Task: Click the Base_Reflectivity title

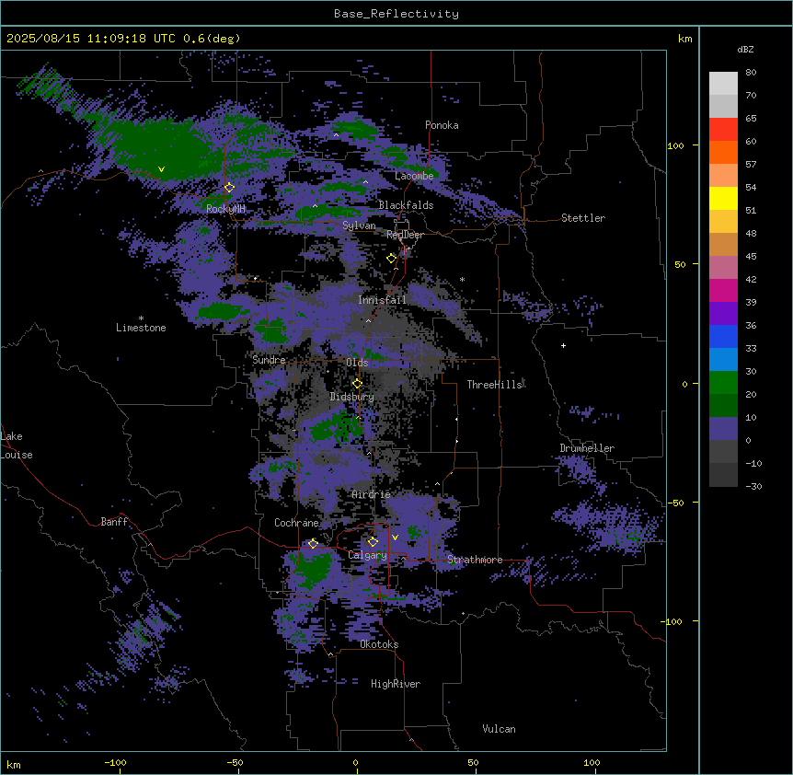Action: coord(396,14)
